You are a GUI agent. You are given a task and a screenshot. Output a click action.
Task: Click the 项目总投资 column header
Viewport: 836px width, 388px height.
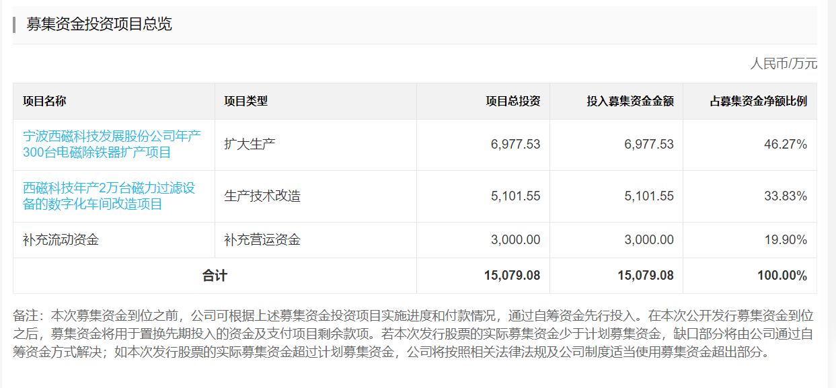point(513,102)
